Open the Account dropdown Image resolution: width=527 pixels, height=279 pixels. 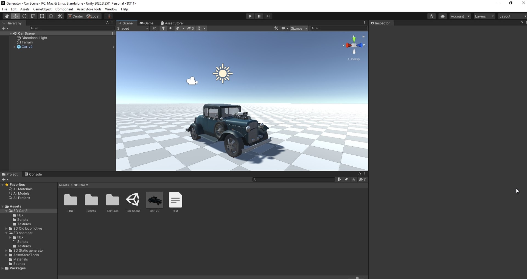pos(460,16)
